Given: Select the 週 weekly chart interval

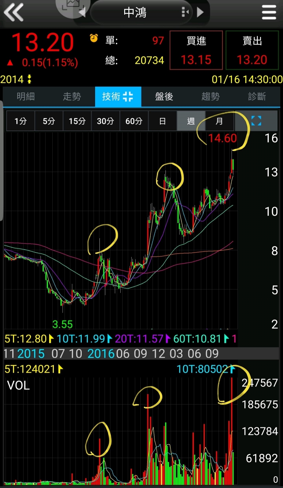Looking at the screenshot, I should pos(191,121).
